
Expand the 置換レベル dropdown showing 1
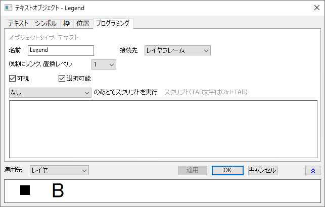[x=104, y=64]
